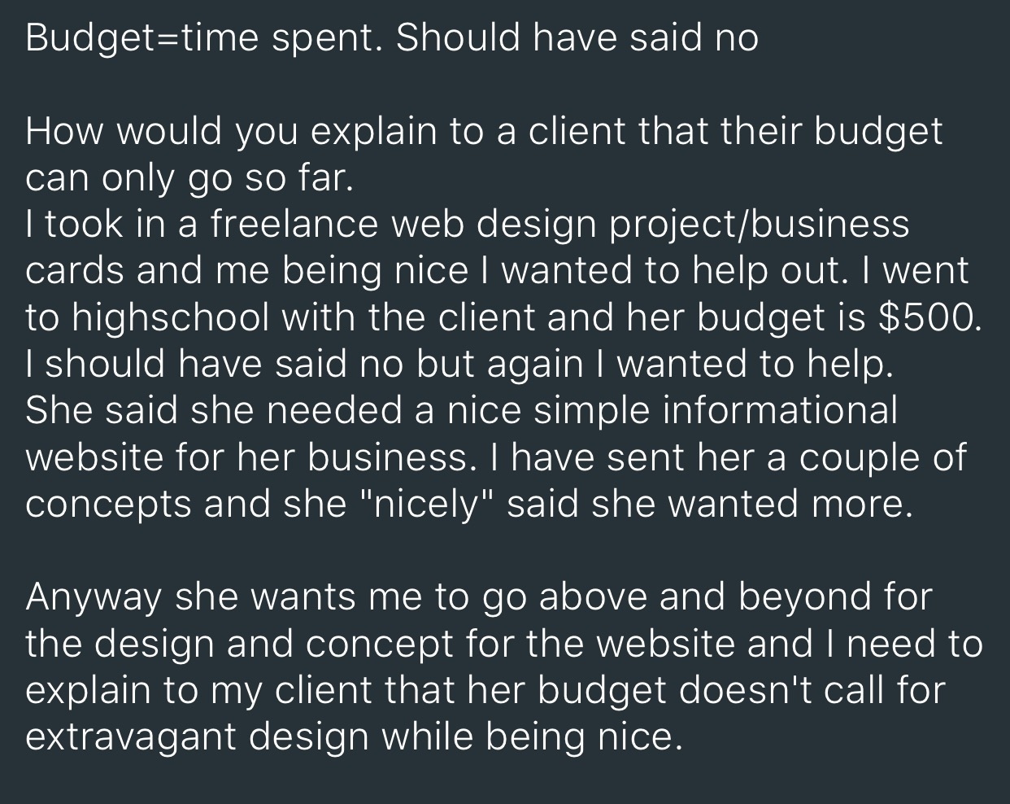Click the words "Should have said no" in title

tap(577, 37)
